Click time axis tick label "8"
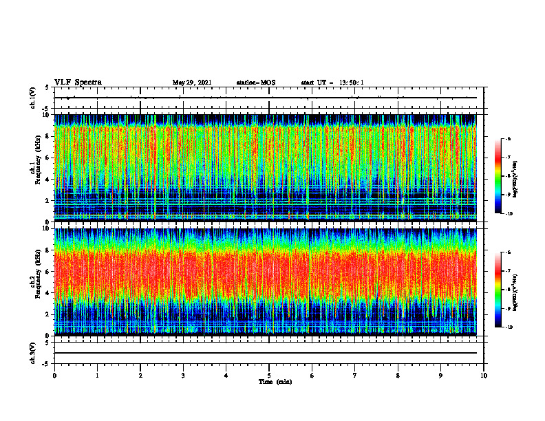The image size is (545, 421). tap(398, 376)
